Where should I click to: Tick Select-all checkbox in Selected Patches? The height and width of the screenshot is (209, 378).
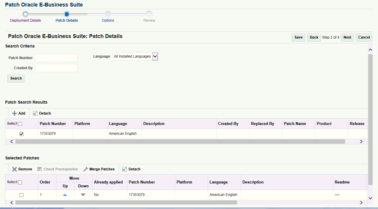[x=20, y=183]
